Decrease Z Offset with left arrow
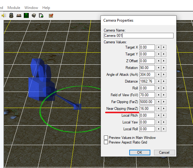 click(x=159, y=61)
